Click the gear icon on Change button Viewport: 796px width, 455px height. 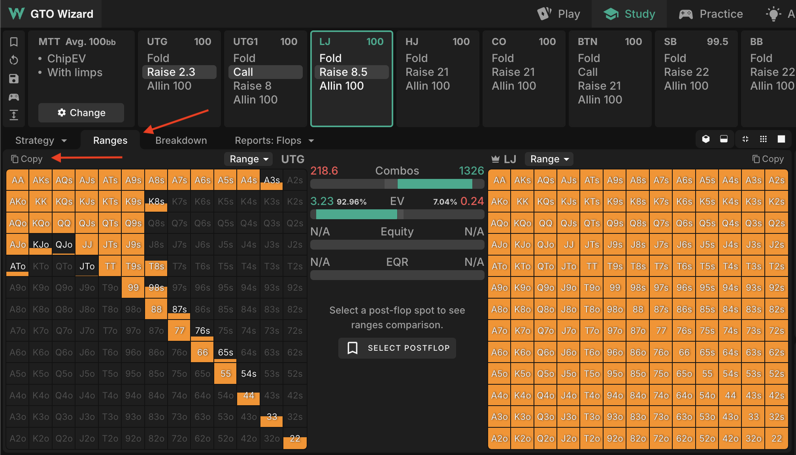(62, 113)
